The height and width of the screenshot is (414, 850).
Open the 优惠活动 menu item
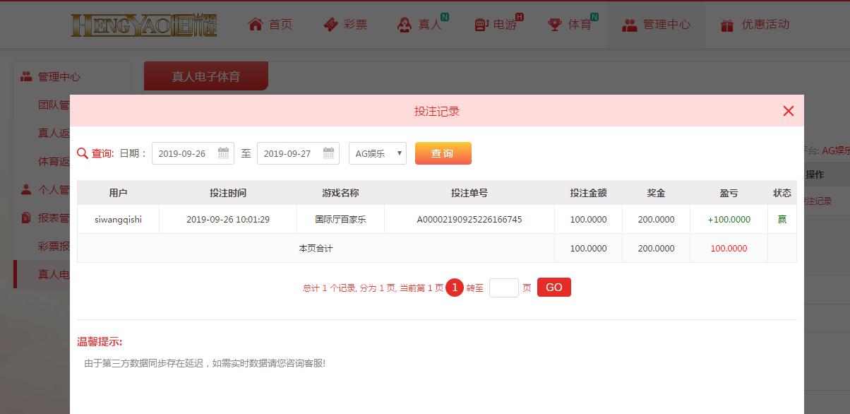pyautogui.click(x=765, y=25)
